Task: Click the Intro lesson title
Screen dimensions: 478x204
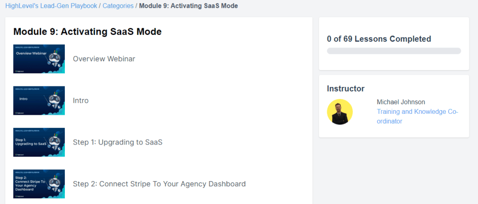Action: (x=81, y=100)
